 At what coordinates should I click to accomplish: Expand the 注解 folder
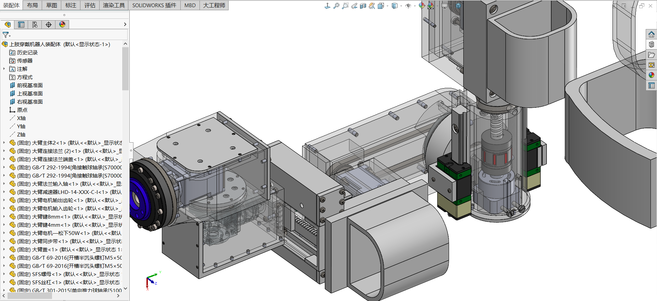coord(4,69)
